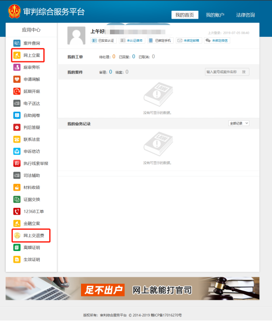Select the 生效证明 icon
The image size is (272, 321).
17,260
